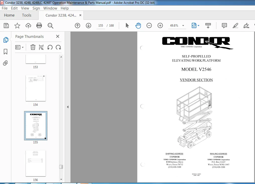Click the Fit page tool icon
This screenshot has width=255, height=184.
click(194, 26)
